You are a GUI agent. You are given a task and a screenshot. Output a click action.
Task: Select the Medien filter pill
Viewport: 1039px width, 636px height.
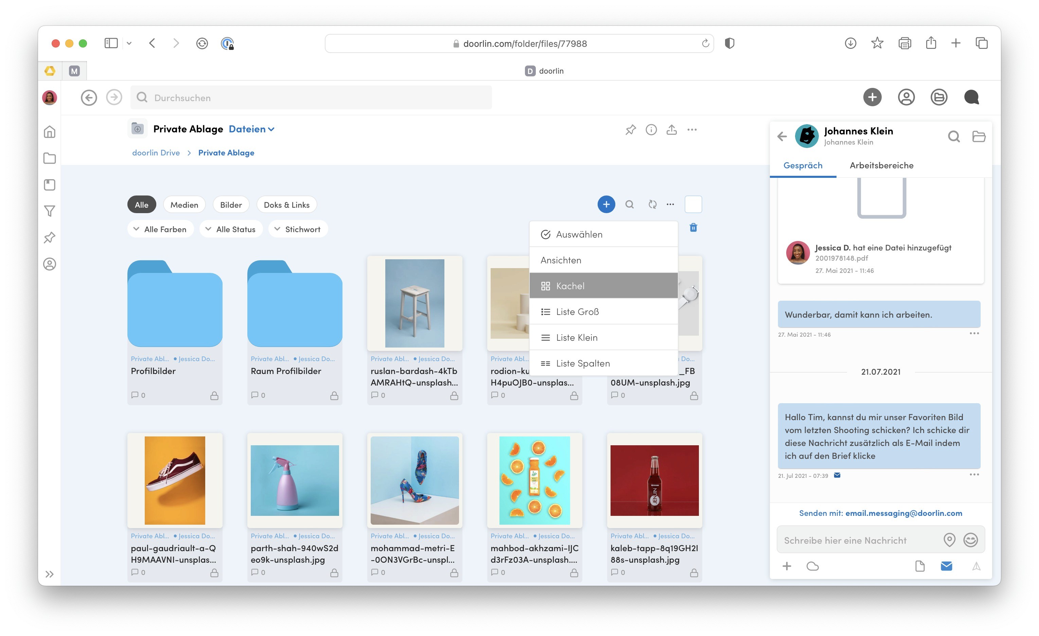184,205
